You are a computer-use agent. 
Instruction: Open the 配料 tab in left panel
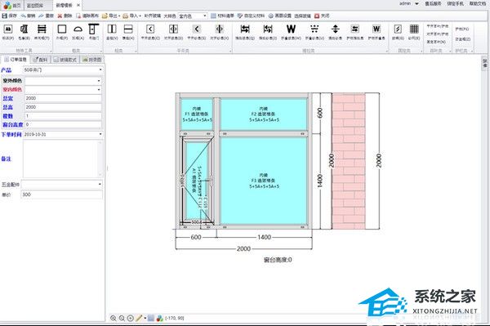pos(41,60)
